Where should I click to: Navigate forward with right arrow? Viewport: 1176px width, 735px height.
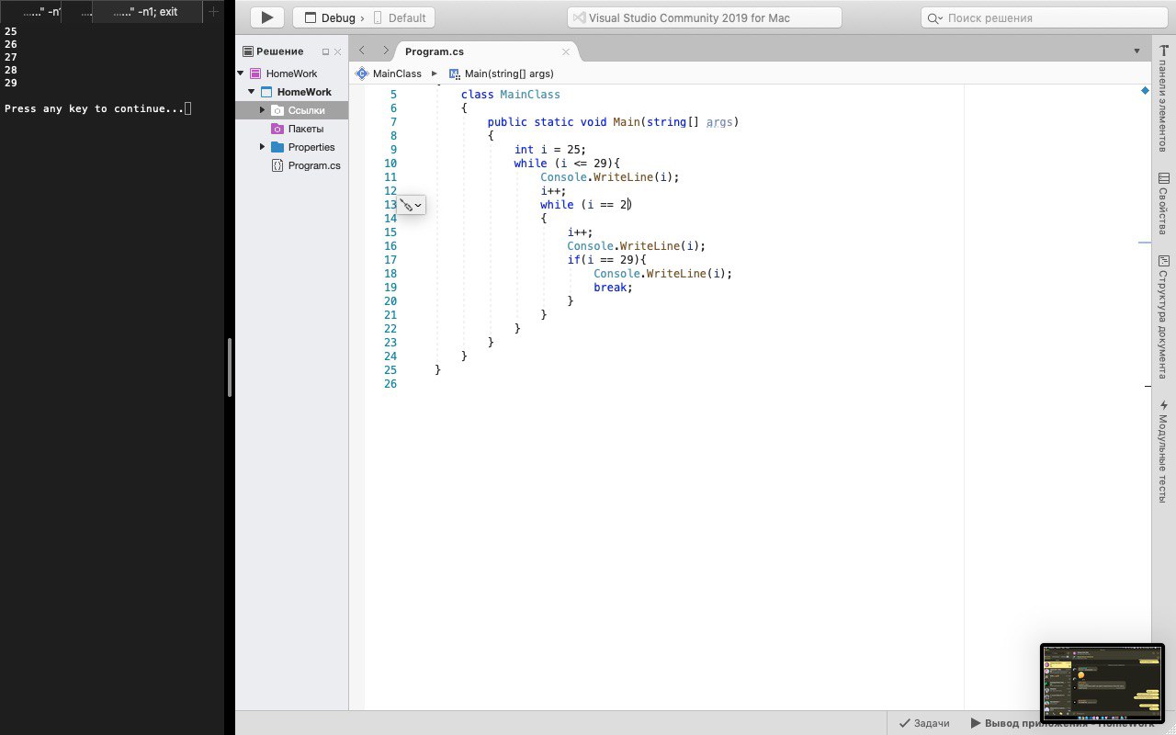pos(385,51)
